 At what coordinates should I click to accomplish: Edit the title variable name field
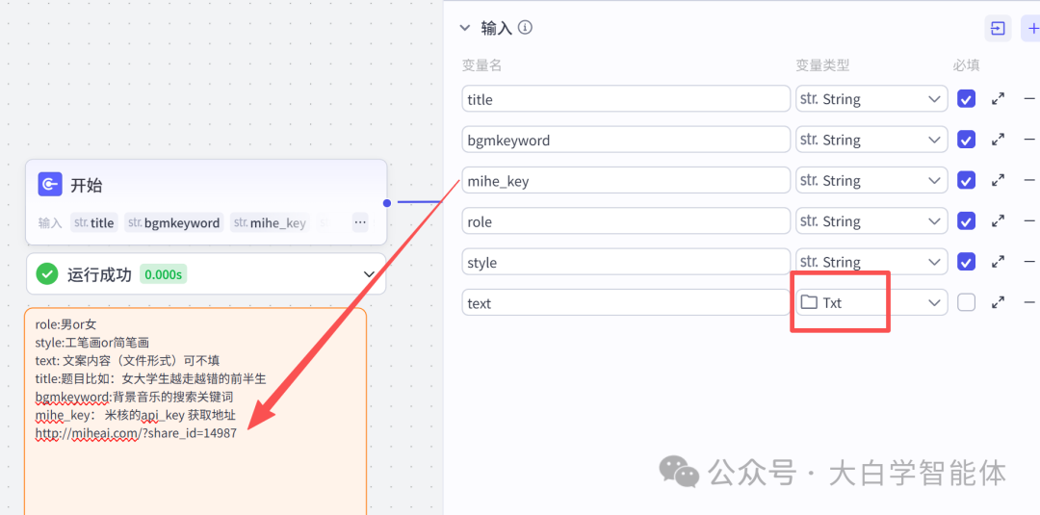pos(626,99)
